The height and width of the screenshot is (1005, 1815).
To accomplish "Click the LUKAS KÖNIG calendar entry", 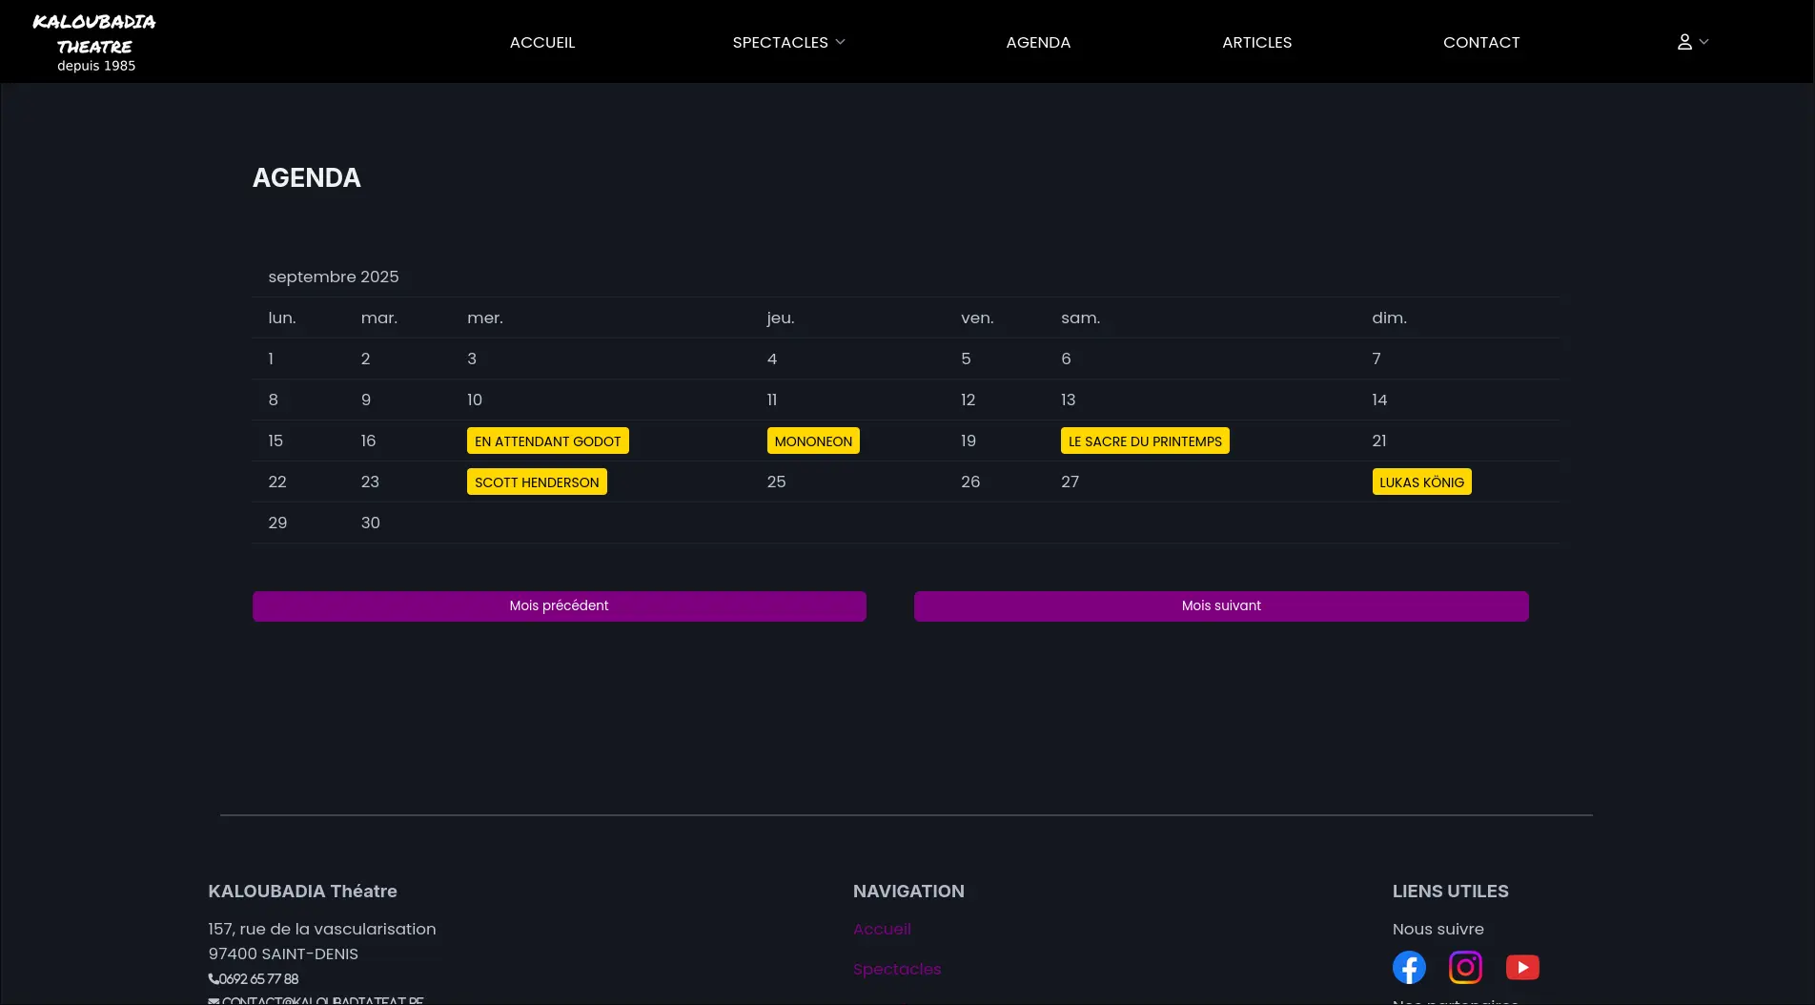I will pos(1421,482).
